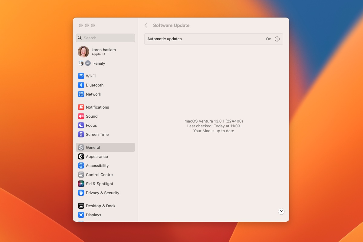Click the Sound speaker icon
363x242 pixels.
click(81, 116)
